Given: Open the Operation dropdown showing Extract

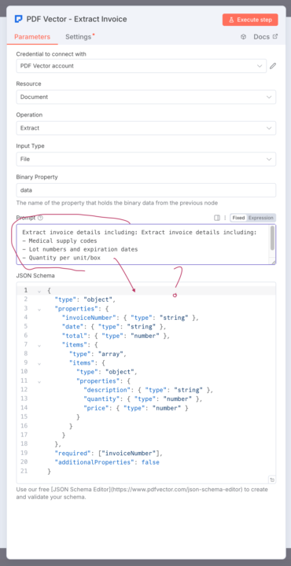Looking at the screenshot, I should (x=145, y=128).
